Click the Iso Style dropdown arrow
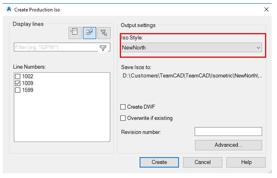 (x=258, y=48)
